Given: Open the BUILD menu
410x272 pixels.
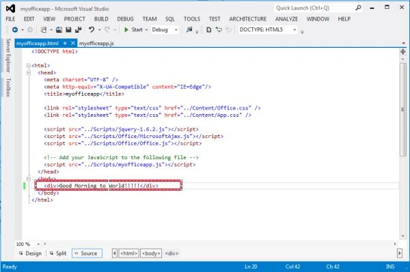Looking at the screenshot, I should pos(101,19).
